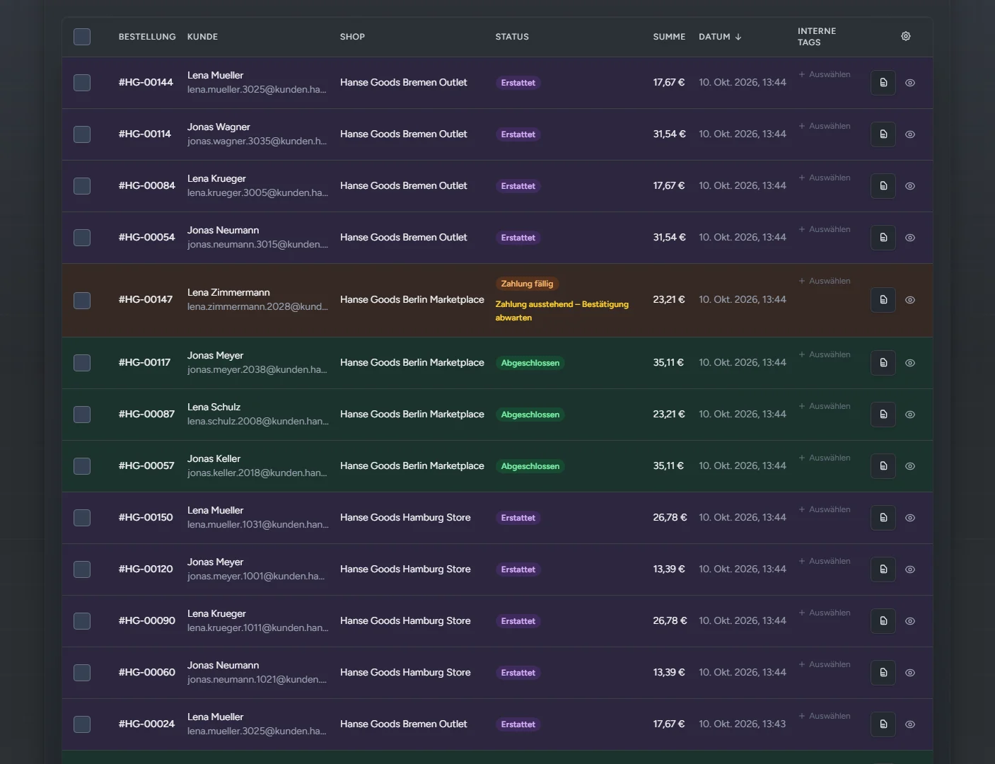Select checkbox for order #HG-00024
The width and height of the screenshot is (995, 764).
82,724
